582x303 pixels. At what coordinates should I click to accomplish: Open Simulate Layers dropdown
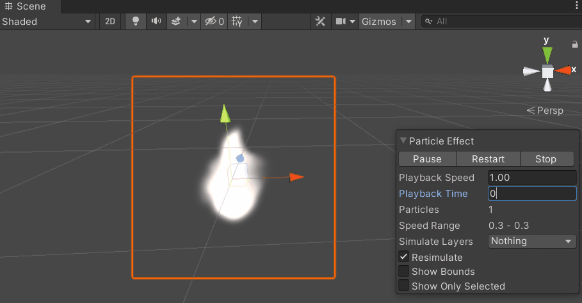click(532, 241)
